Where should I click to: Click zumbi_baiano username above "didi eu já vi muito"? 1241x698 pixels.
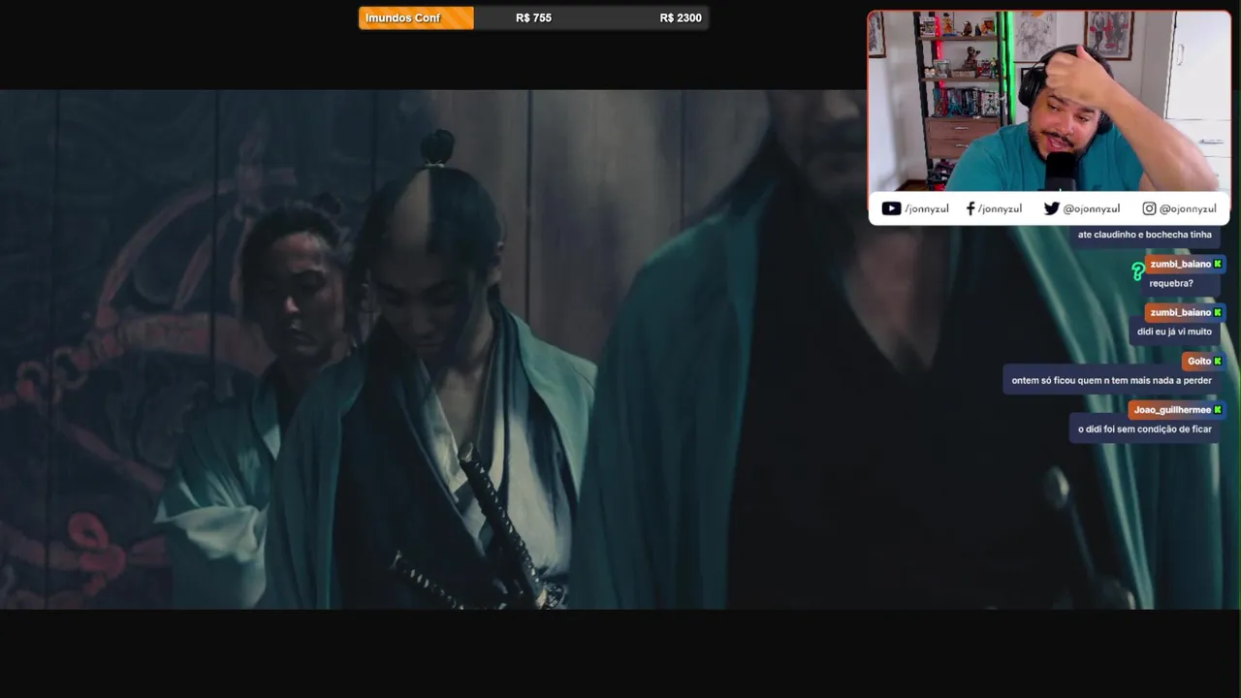pyautogui.click(x=1181, y=312)
